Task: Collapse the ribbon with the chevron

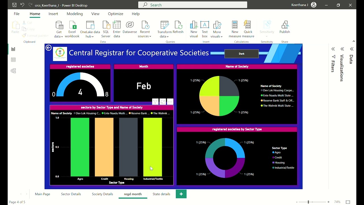Action: [x=353, y=41]
